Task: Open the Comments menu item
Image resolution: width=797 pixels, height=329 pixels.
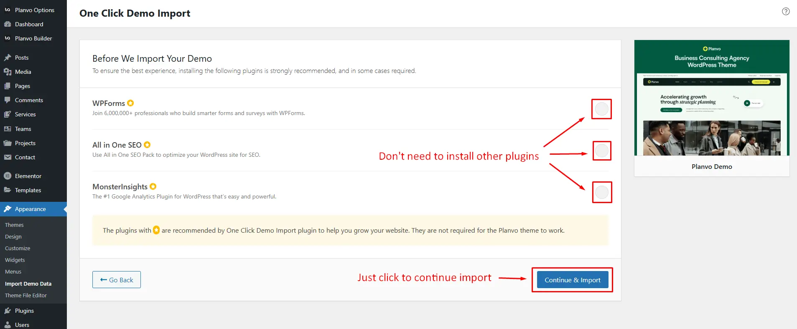Action: tap(33, 100)
